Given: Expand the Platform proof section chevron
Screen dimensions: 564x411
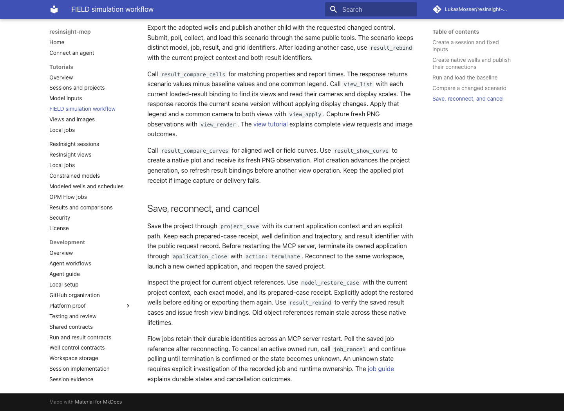Looking at the screenshot, I should [128, 306].
